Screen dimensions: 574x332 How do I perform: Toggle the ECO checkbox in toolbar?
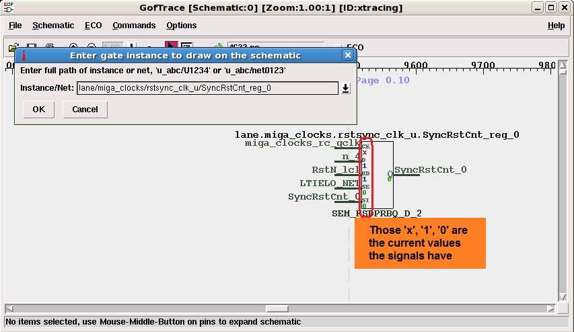(338, 48)
